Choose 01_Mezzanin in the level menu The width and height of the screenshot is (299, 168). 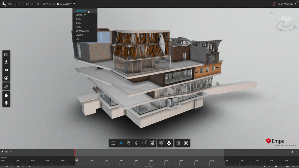click(82, 31)
